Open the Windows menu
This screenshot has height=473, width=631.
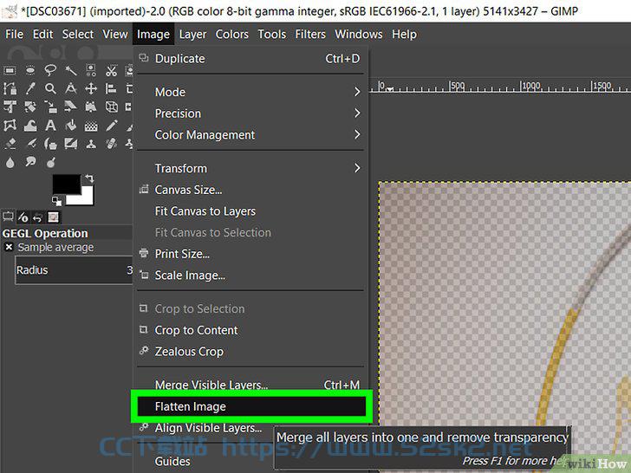[x=359, y=34]
